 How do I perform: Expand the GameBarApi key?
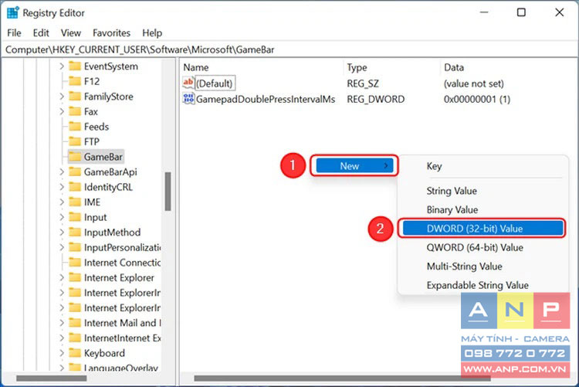62,172
